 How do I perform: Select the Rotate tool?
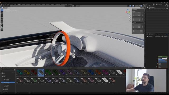point(2,17)
